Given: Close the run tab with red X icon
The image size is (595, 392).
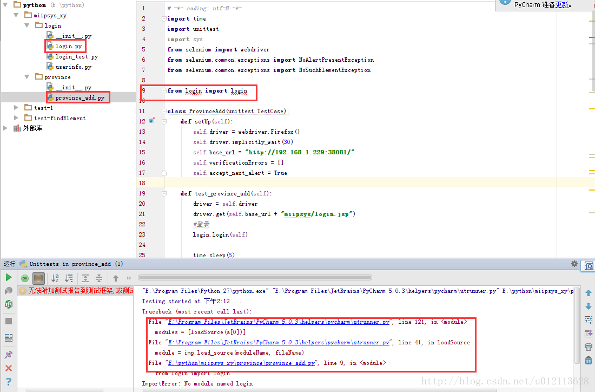Looking at the screenshot, I should [x=8, y=368].
